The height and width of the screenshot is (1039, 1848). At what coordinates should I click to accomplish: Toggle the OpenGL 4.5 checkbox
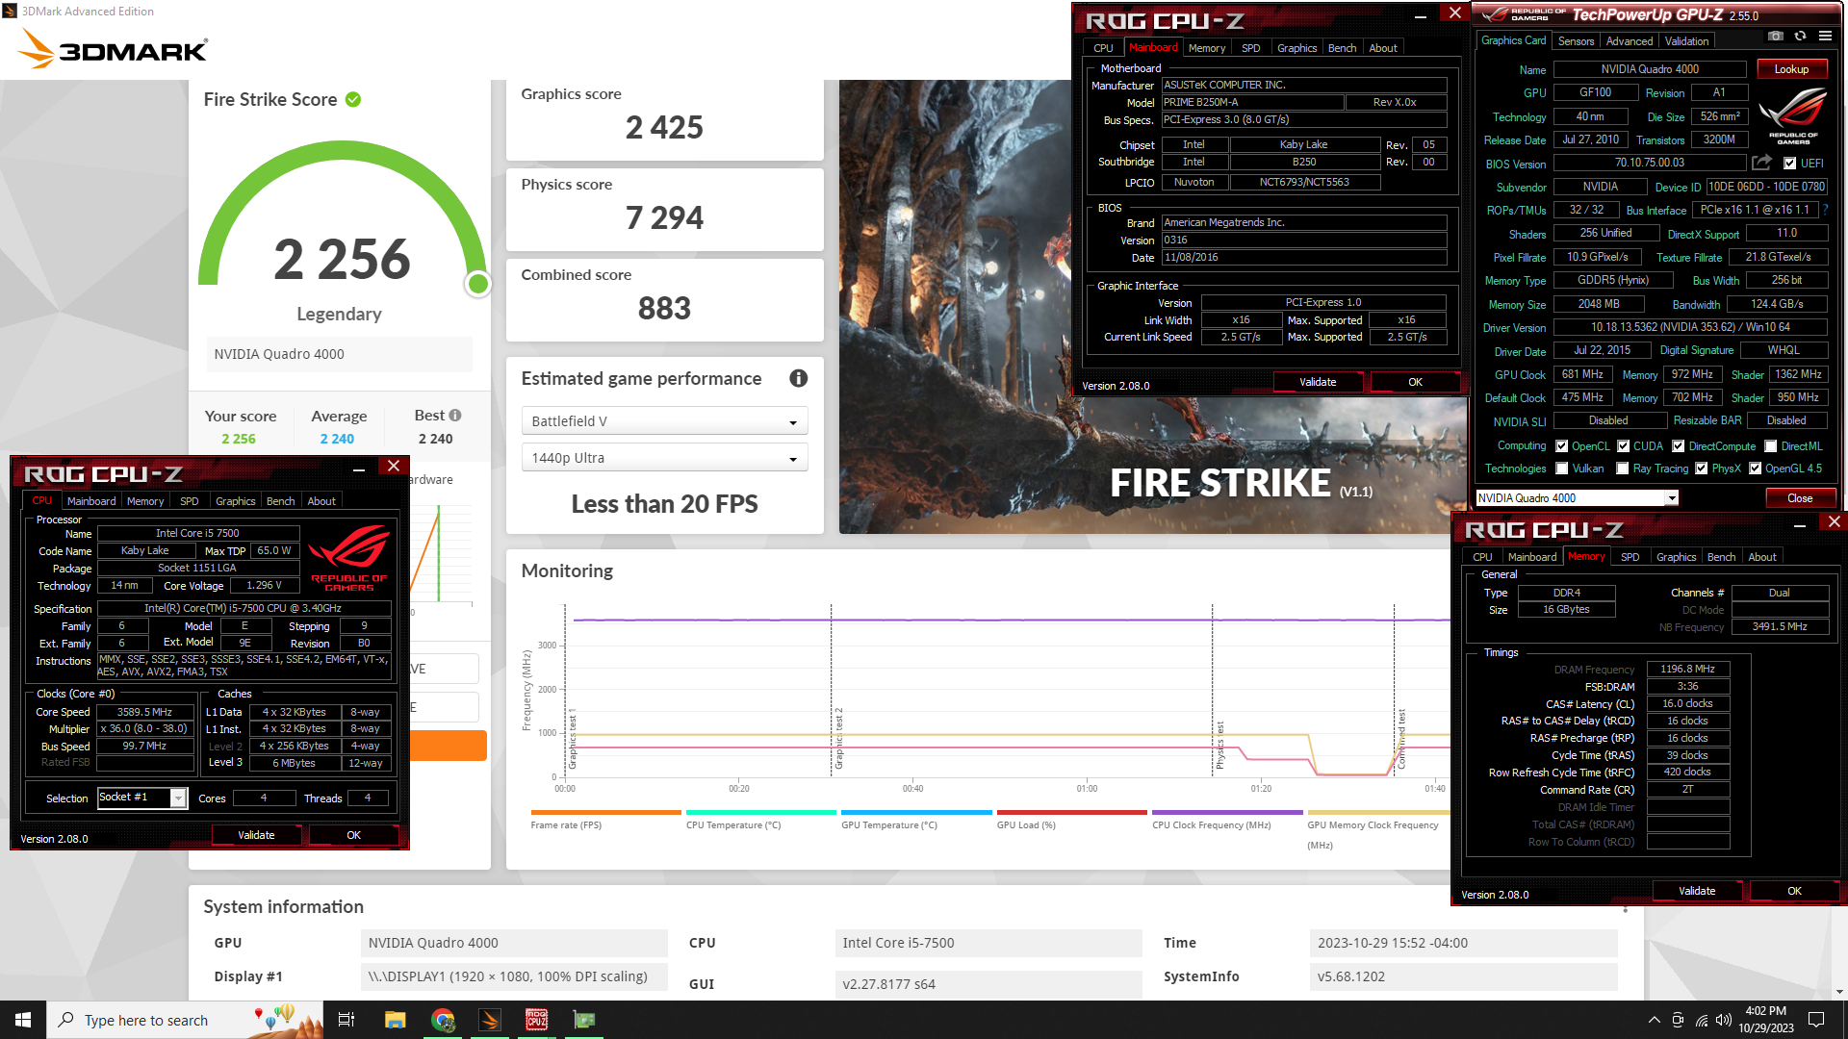pyautogui.click(x=1755, y=469)
